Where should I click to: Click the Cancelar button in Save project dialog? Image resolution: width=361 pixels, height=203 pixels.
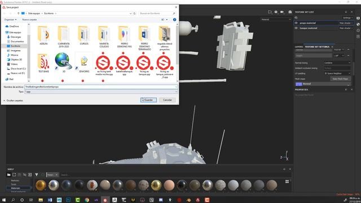click(168, 100)
